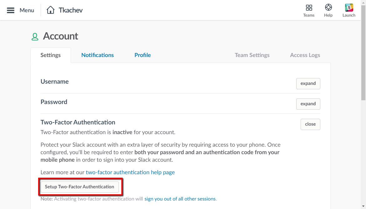Viewport: 366px width, 209px height.
Task: Launch Slack via the Launch icon
Action: tap(349, 8)
